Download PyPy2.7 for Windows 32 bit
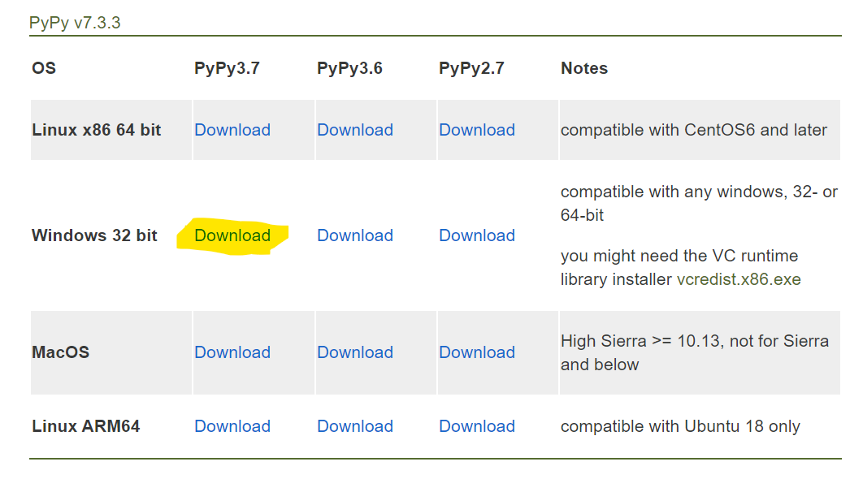Screen dimensions: 863x479 pyautogui.click(x=477, y=235)
